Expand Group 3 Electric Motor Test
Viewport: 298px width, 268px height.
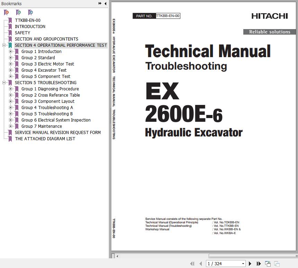pyautogui.click(x=10, y=64)
